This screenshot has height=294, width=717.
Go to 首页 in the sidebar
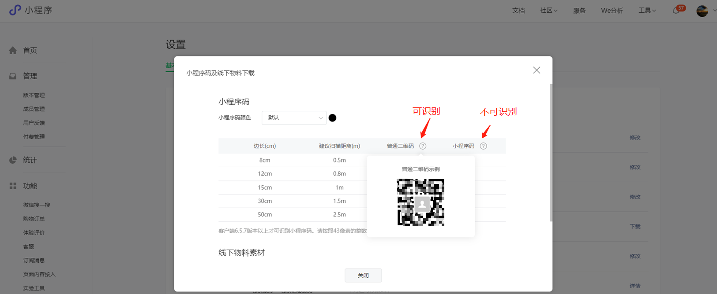30,51
